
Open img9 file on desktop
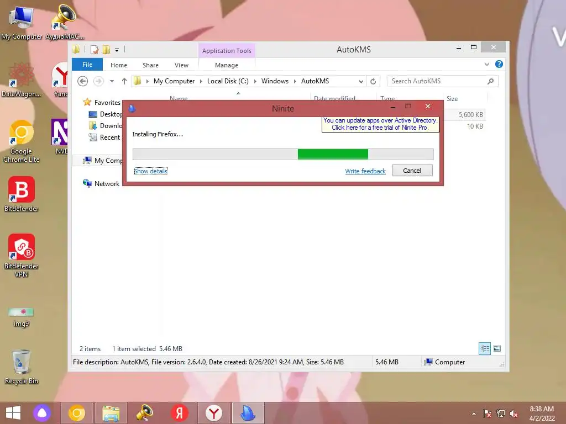coord(22,317)
